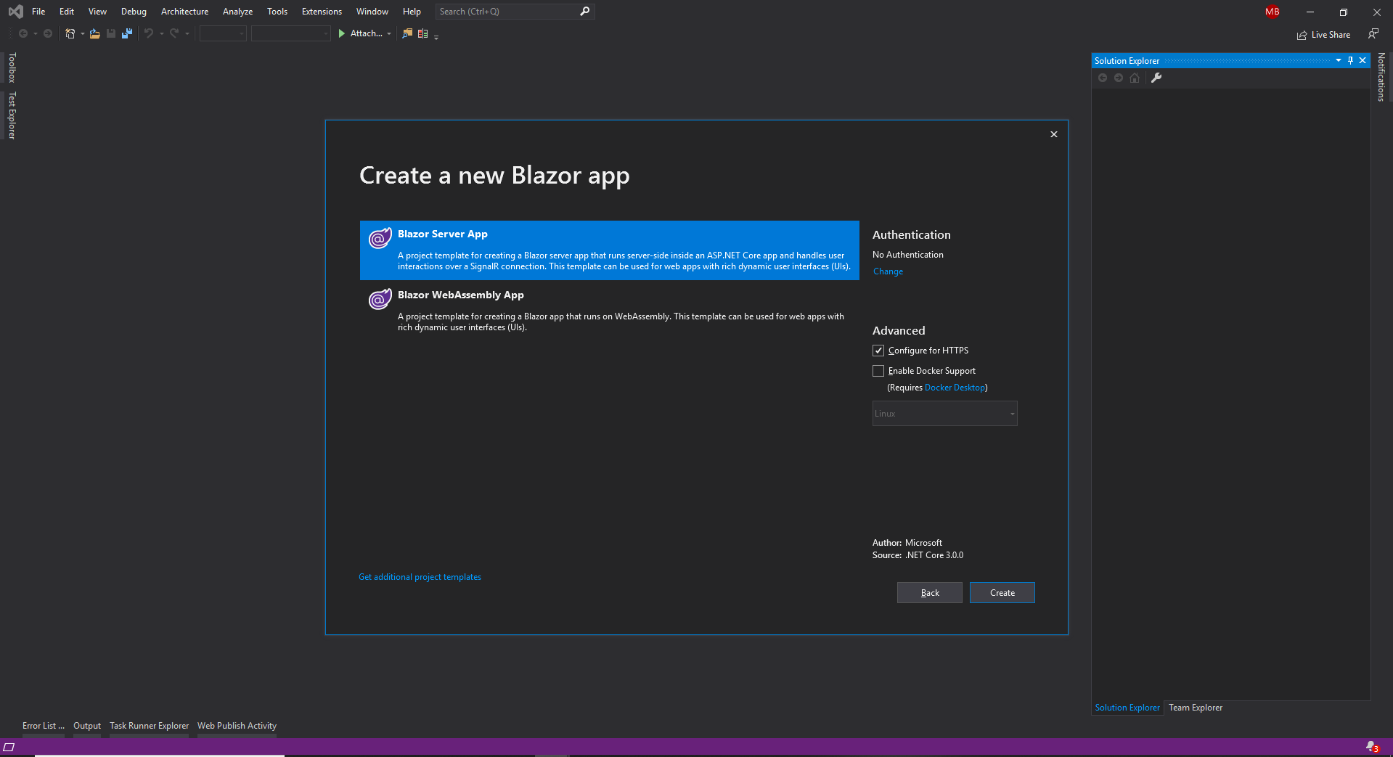This screenshot has height=757, width=1393.
Task: Click the Solution Explorer Home icon
Action: [1135, 78]
